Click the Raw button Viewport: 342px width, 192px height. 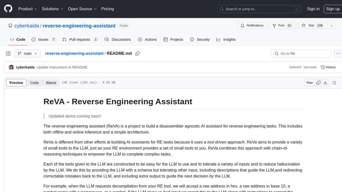[310, 83]
